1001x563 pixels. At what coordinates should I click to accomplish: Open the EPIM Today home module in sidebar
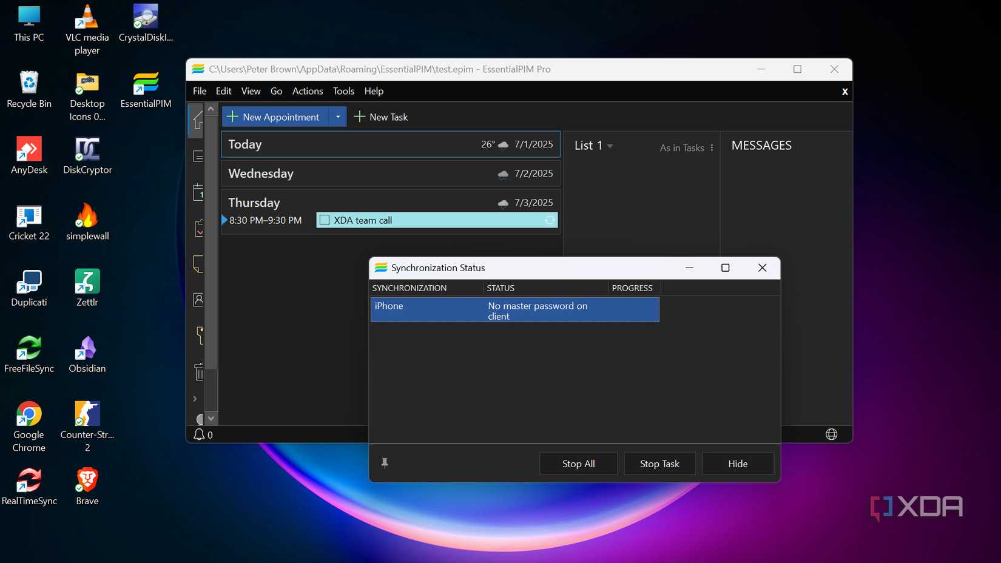click(197, 120)
